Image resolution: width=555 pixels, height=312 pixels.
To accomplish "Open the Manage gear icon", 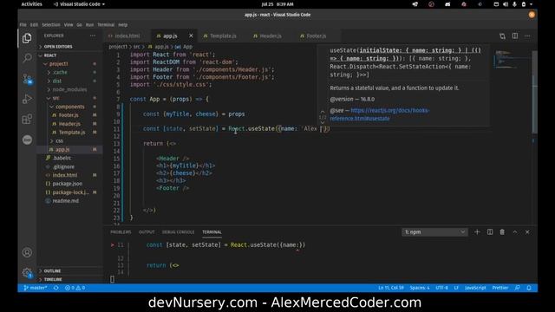I will [27, 273].
